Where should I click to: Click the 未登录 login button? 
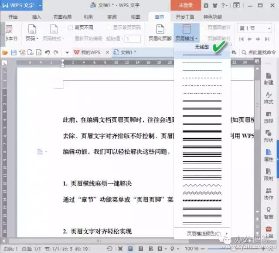point(186,5)
